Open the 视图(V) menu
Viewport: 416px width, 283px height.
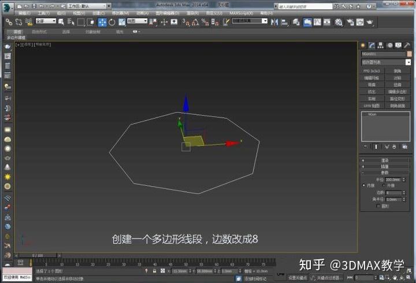click(79, 13)
